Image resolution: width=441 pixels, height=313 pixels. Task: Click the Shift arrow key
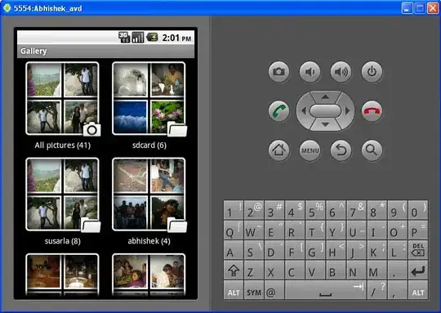234,271
